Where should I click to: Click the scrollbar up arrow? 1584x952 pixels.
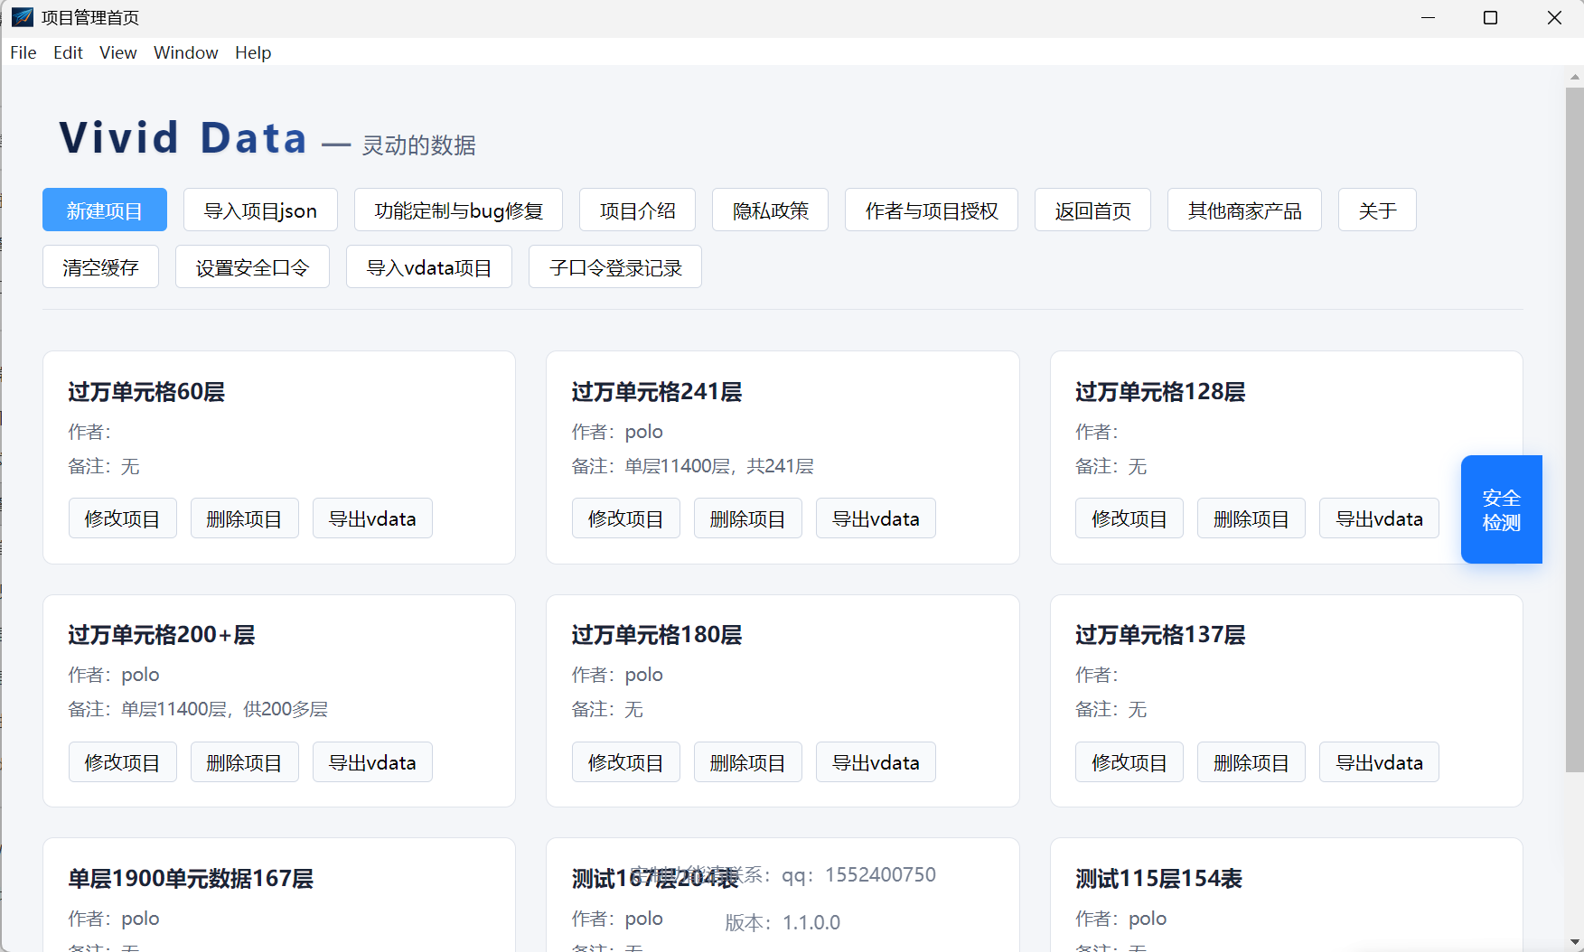click(x=1575, y=78)
